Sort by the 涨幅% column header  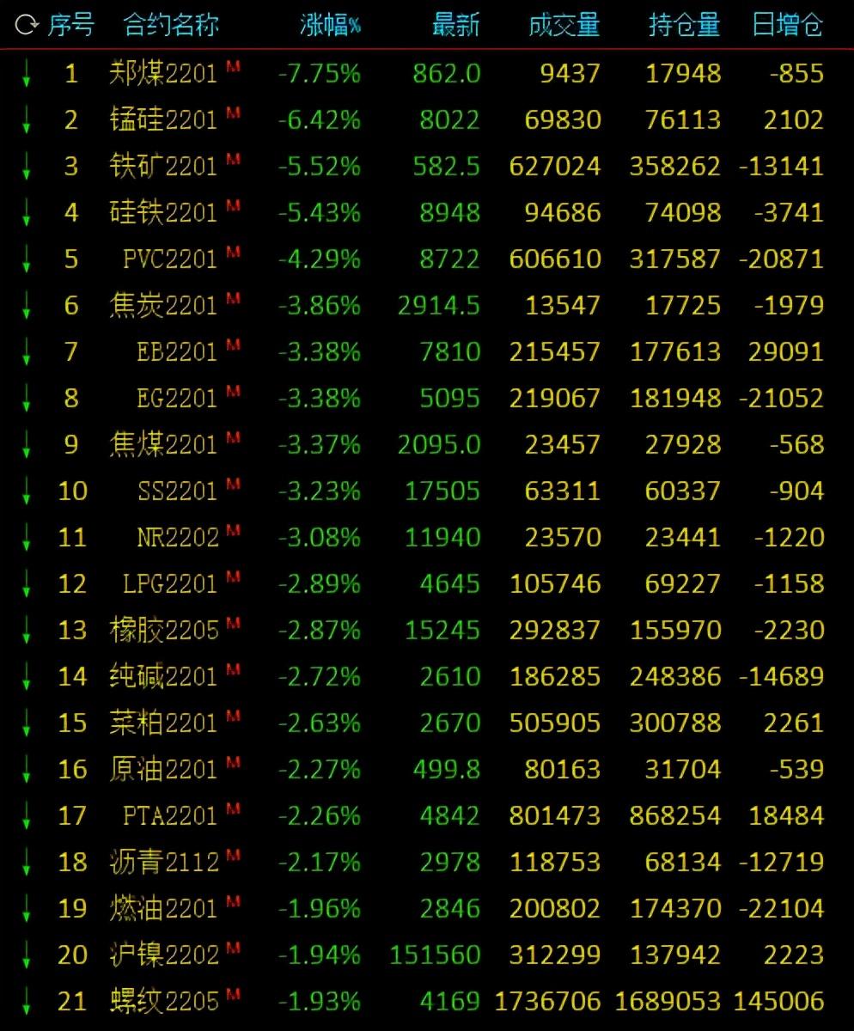330,25
